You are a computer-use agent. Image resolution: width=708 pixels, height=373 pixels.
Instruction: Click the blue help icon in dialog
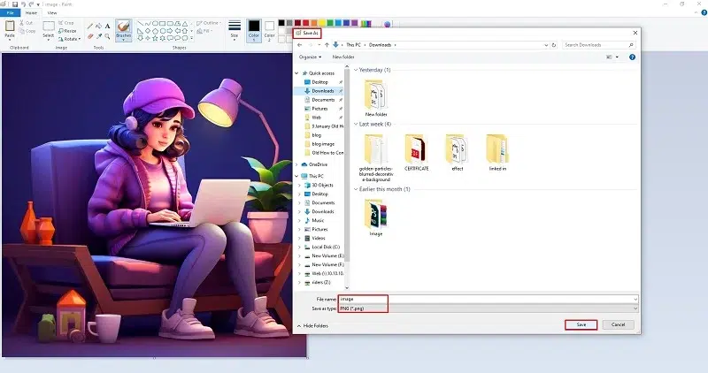[632, 57]
